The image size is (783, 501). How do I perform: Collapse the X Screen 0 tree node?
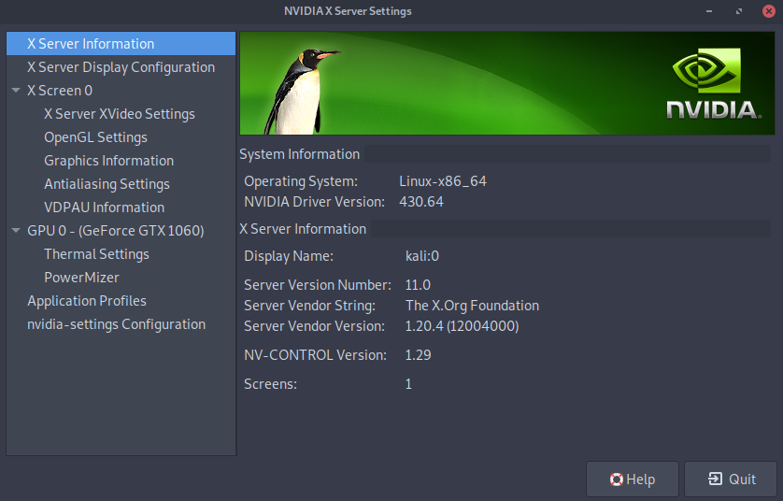16,91
